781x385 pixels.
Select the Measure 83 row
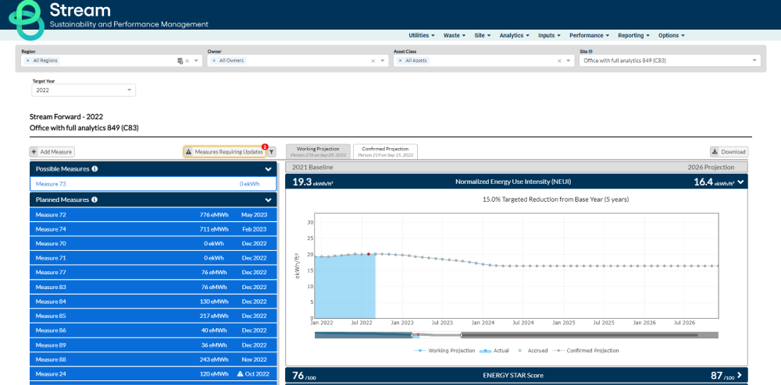click(153, 287)
